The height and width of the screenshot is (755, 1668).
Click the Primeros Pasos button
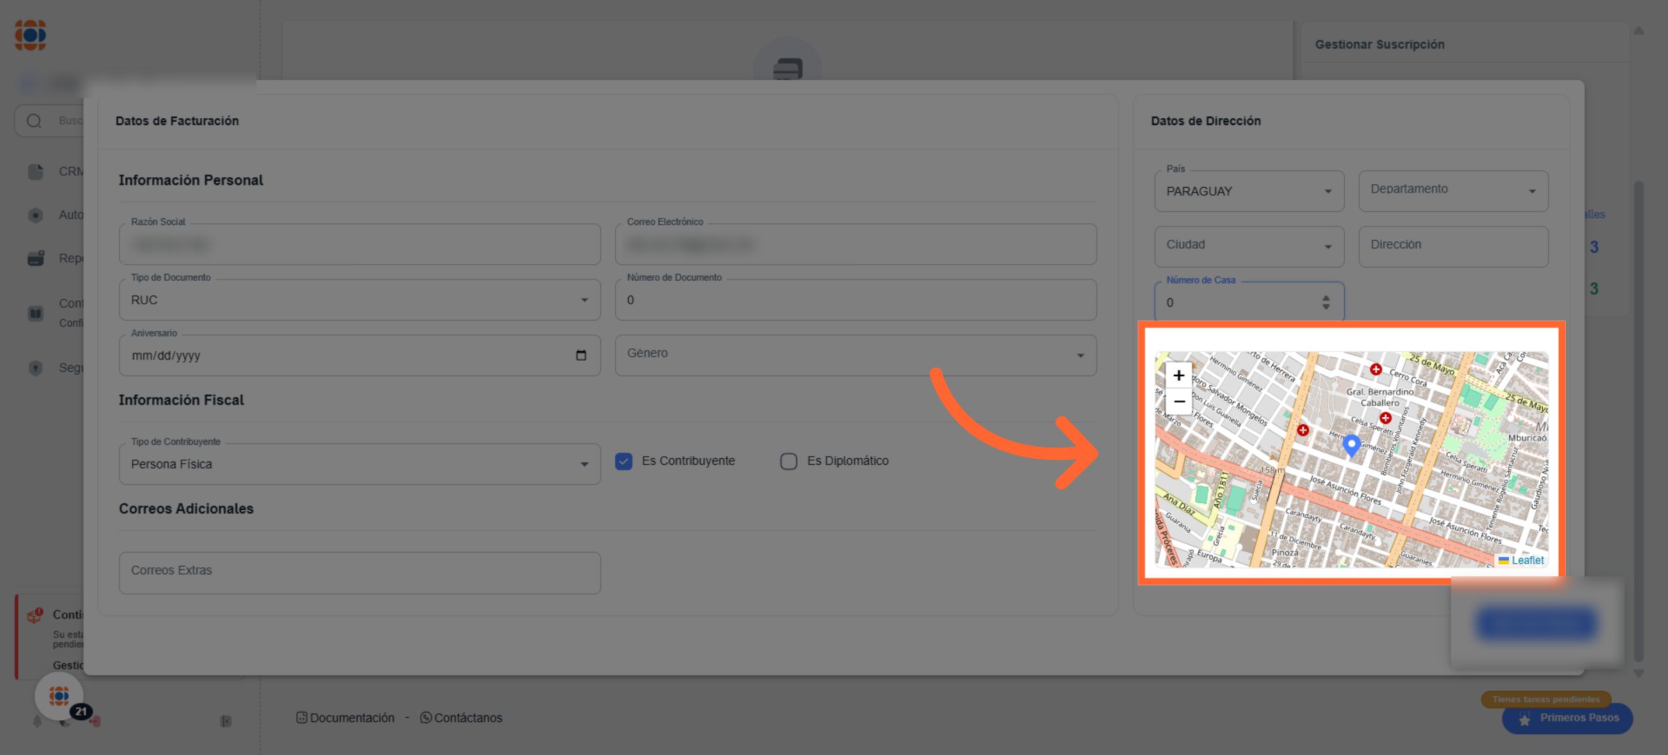pos(1567,718)
